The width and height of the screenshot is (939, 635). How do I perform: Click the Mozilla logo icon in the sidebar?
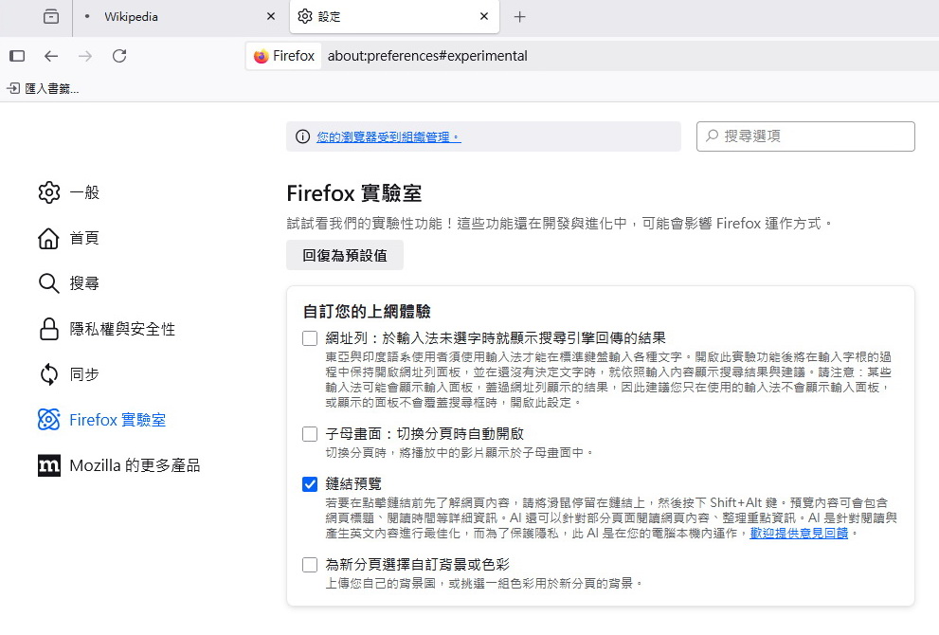click(x=49, y=465)
